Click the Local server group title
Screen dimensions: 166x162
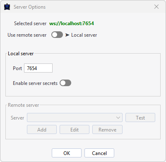point(21,54)
